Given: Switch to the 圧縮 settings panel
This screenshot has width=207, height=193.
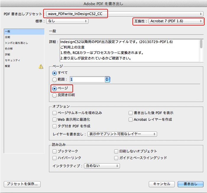Looking at the screenshot, I should 7,37.
